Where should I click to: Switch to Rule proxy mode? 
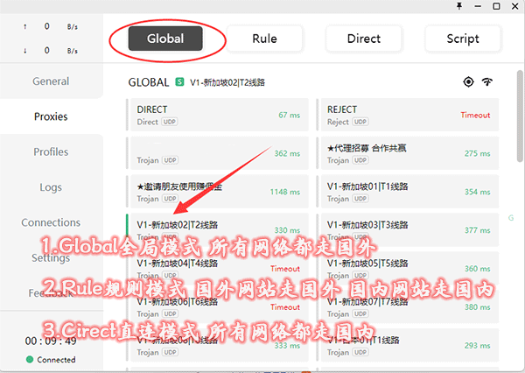tap(264, 39)
